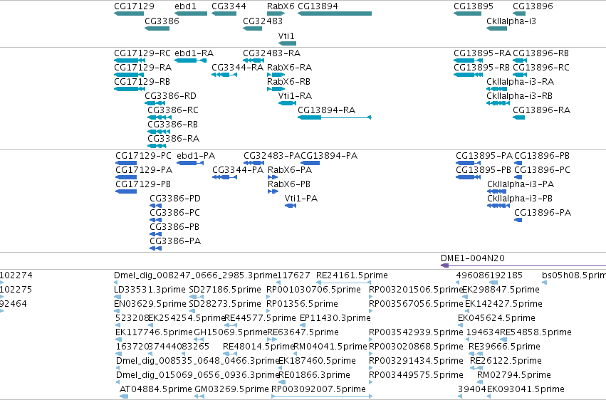Click the CG17129-PC coding sequence

click(x=126, y=163)
